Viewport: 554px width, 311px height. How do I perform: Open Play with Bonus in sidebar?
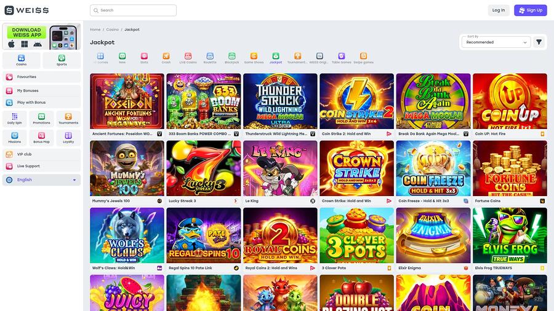point(42,102)
